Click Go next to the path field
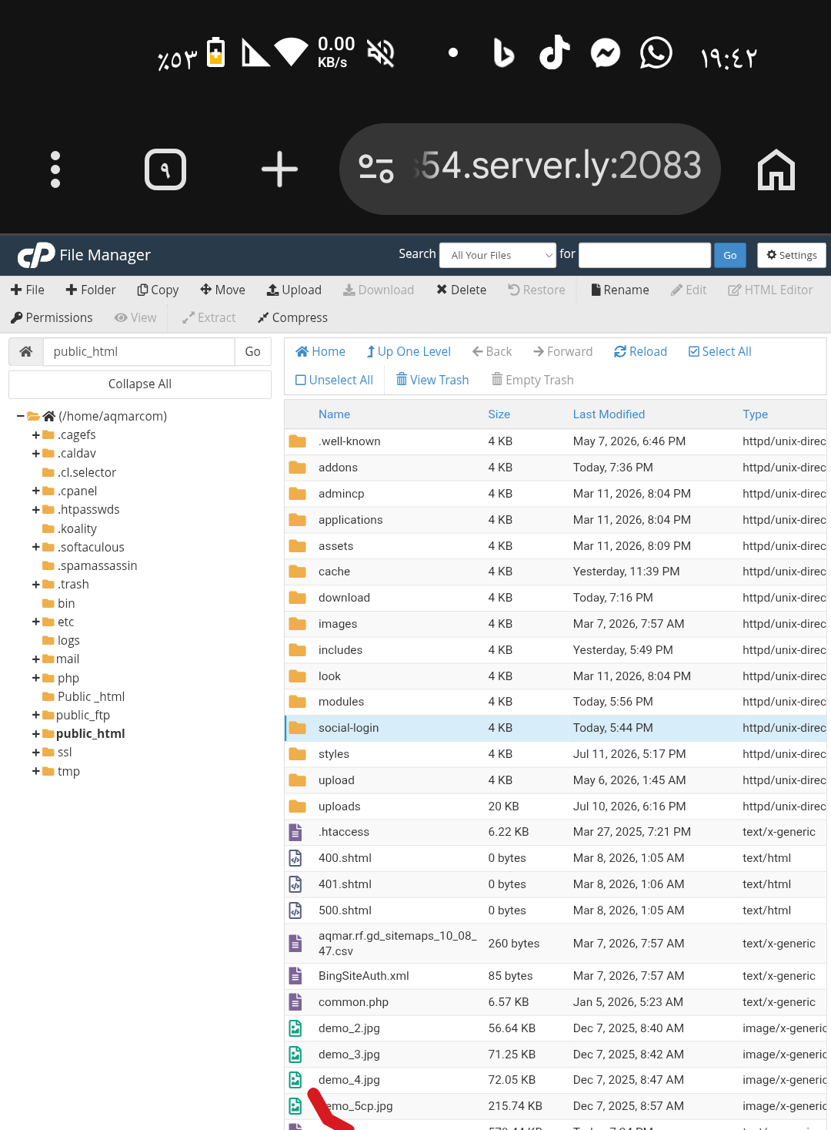 click(252, 351)
